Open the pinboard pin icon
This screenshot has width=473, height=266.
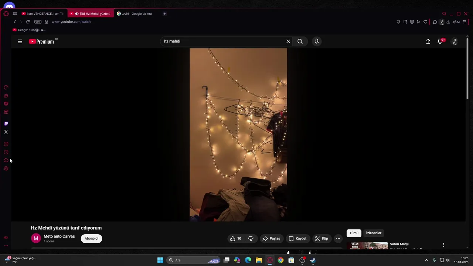coord(398,22)
